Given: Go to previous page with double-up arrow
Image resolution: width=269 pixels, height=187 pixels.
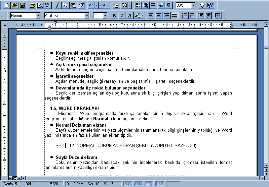Looking at the screenshot, I should [266, 170].
